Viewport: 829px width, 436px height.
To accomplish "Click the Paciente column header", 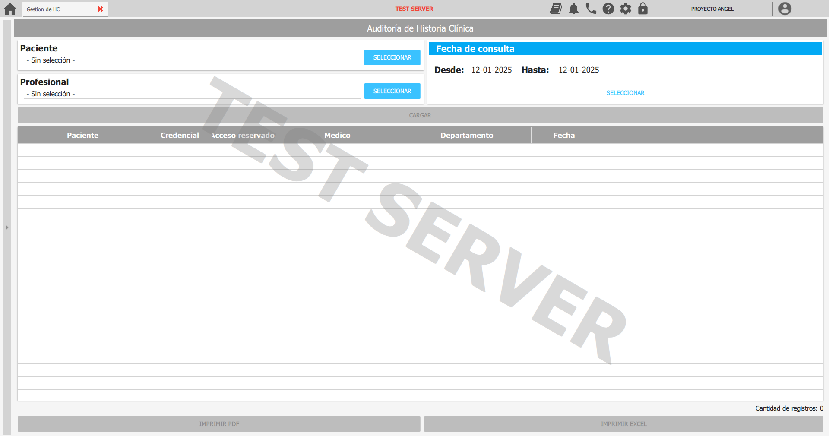I will coord(82,135).
